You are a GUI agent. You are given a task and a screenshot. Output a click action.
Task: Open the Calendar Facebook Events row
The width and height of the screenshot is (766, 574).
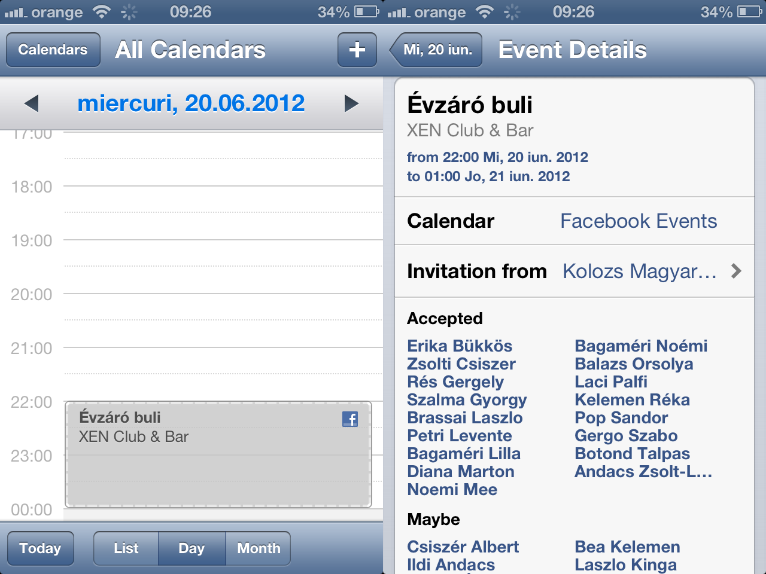(574, 221)
